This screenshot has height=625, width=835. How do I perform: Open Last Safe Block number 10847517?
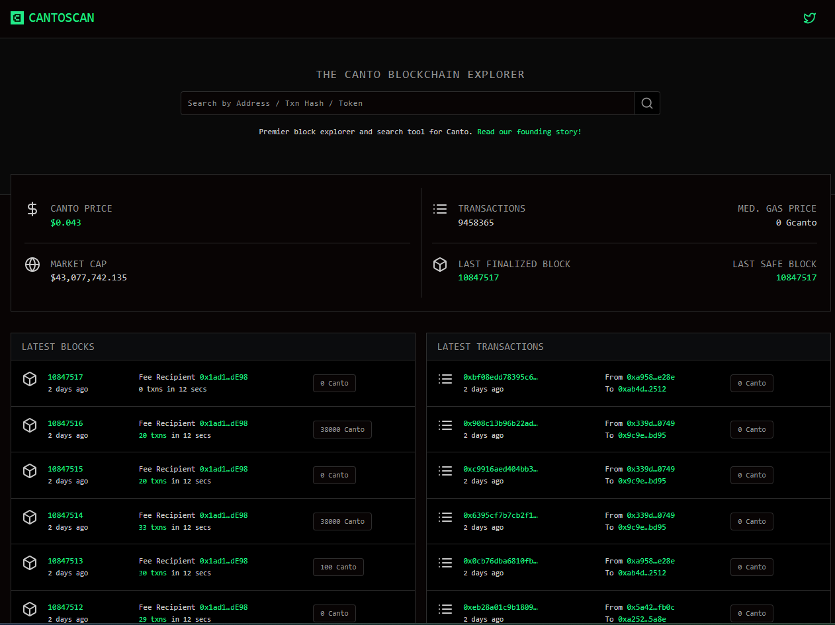pos(796,278)
